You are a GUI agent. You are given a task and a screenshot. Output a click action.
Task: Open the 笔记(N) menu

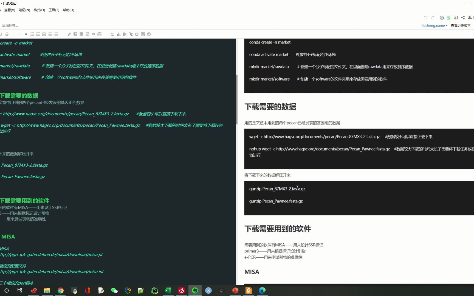(24, 10)
